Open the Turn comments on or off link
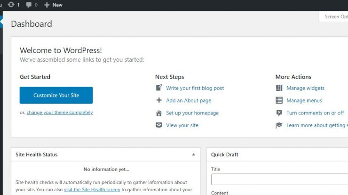 tap(315, 113)
